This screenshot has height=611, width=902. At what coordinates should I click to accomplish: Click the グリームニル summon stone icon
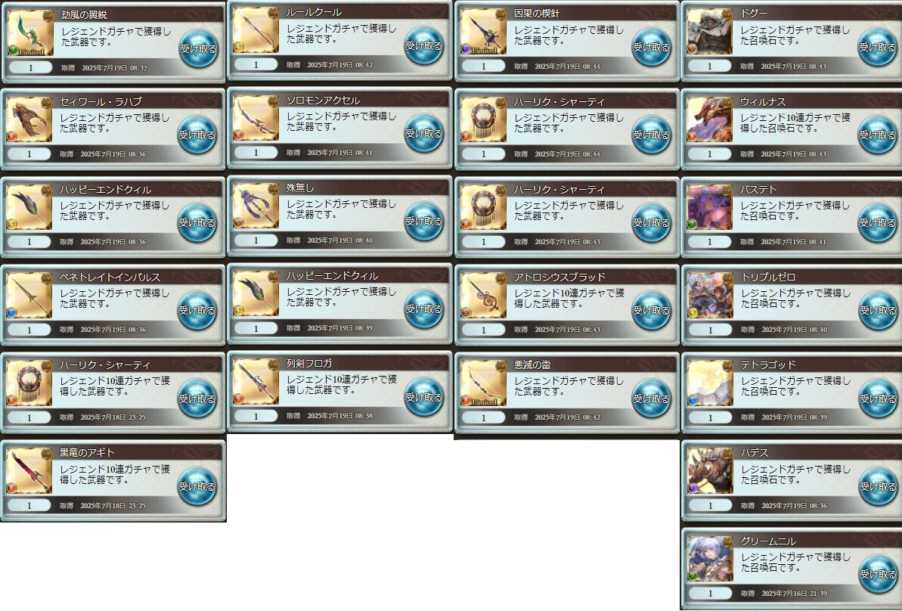710,559
